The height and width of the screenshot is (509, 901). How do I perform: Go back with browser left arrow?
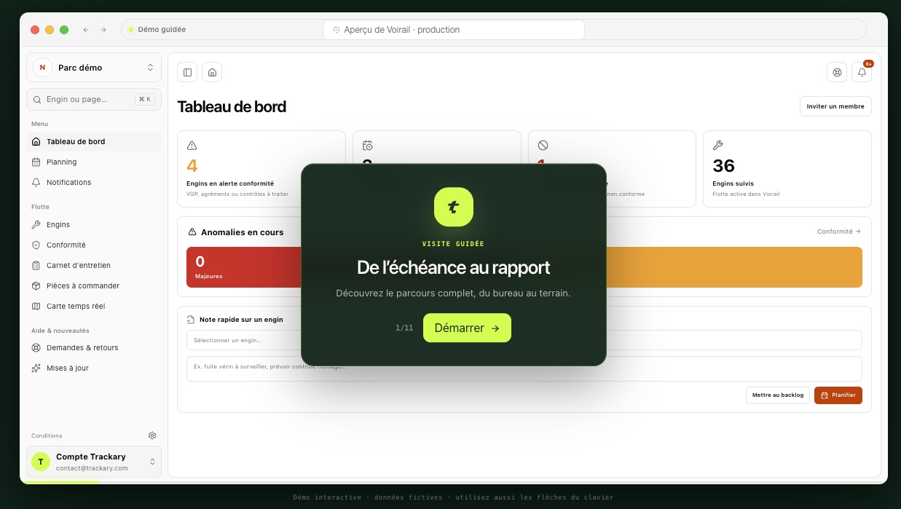point(86,30)
